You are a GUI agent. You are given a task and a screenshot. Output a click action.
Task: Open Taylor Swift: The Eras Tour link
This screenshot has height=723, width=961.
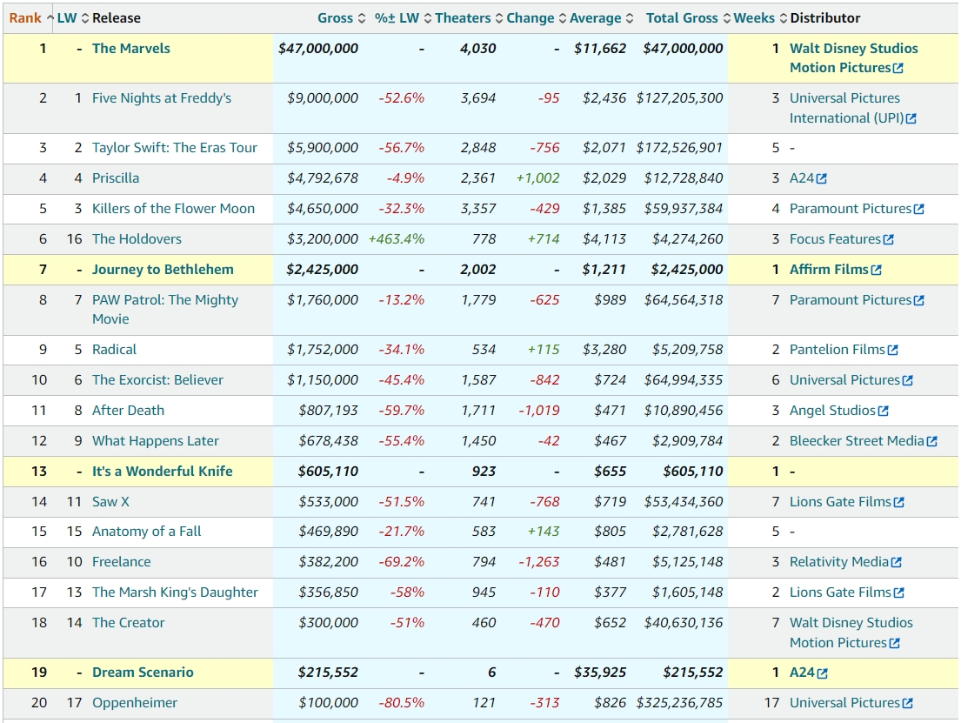175,148
